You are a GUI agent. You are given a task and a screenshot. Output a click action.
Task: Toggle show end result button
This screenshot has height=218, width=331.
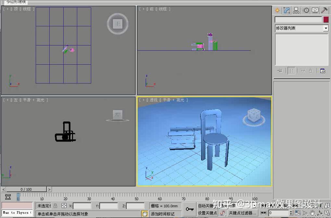(x=291, y=71)
